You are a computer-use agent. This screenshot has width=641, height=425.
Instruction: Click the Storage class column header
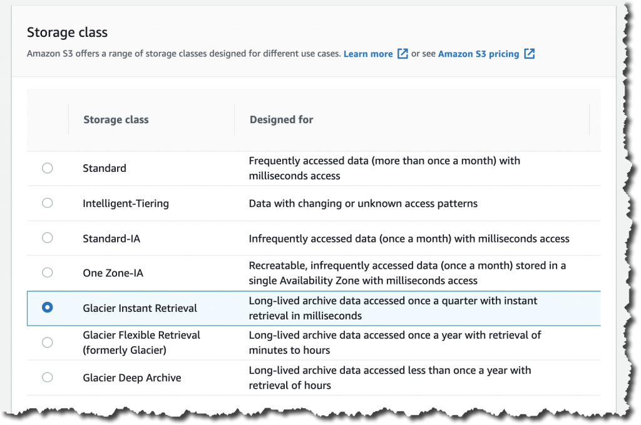click(x=116, y=119)
